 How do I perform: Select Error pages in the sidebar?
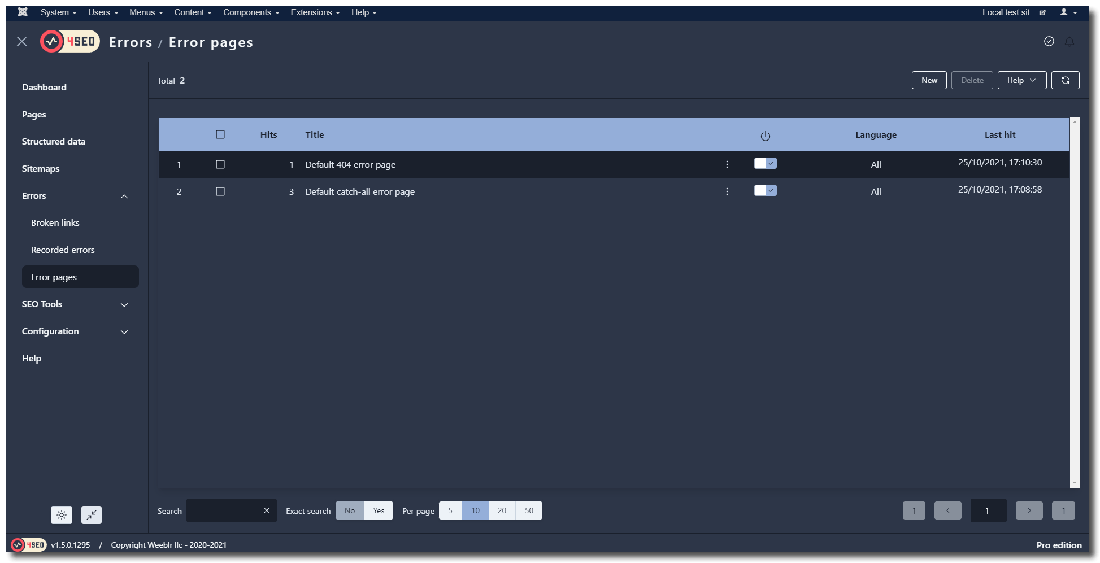[x=80, y=277]
